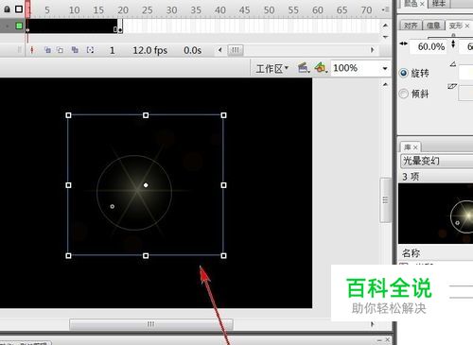The height and width of the screenshot is (345, 473).
Task: Open the 工作区 workspace dropdown
Action: coord(272,68)
